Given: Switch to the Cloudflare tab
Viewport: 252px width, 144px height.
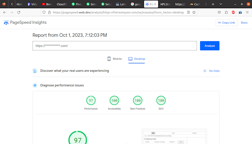Looking at the screenshot, I should 62,4.
